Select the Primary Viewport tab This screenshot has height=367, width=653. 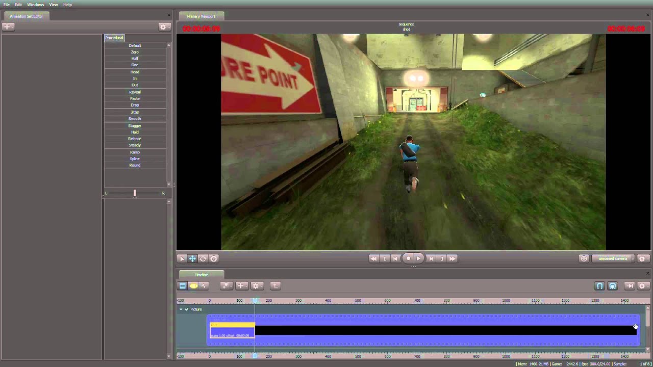pos(201,16)
